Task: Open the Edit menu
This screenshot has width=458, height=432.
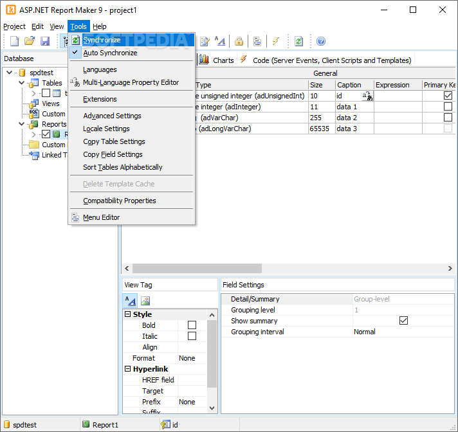Action: click(37, 26)
